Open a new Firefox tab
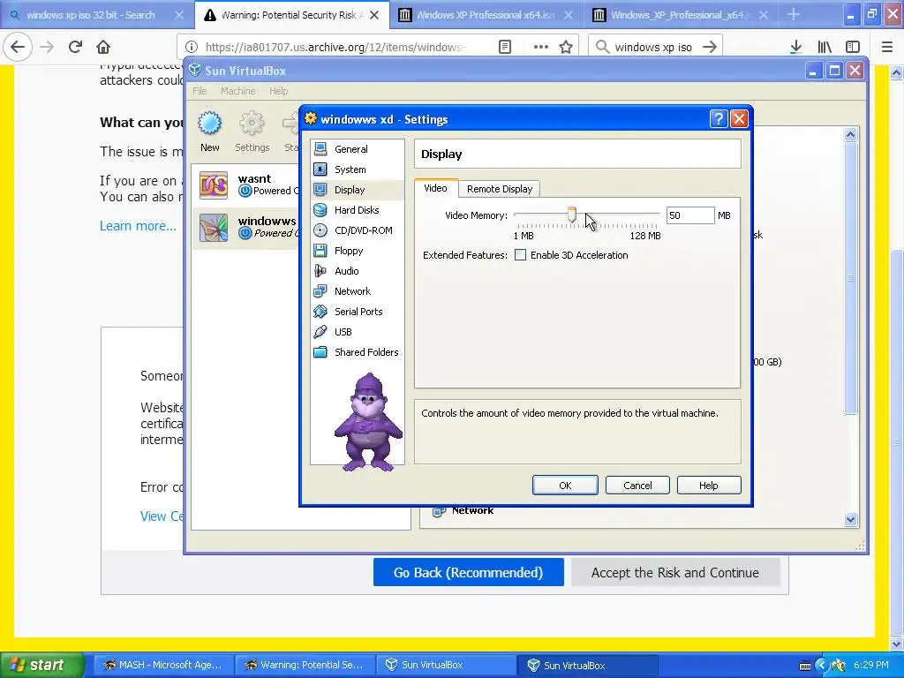Screen dimensions: 904x678 click(x=794, y=14)
